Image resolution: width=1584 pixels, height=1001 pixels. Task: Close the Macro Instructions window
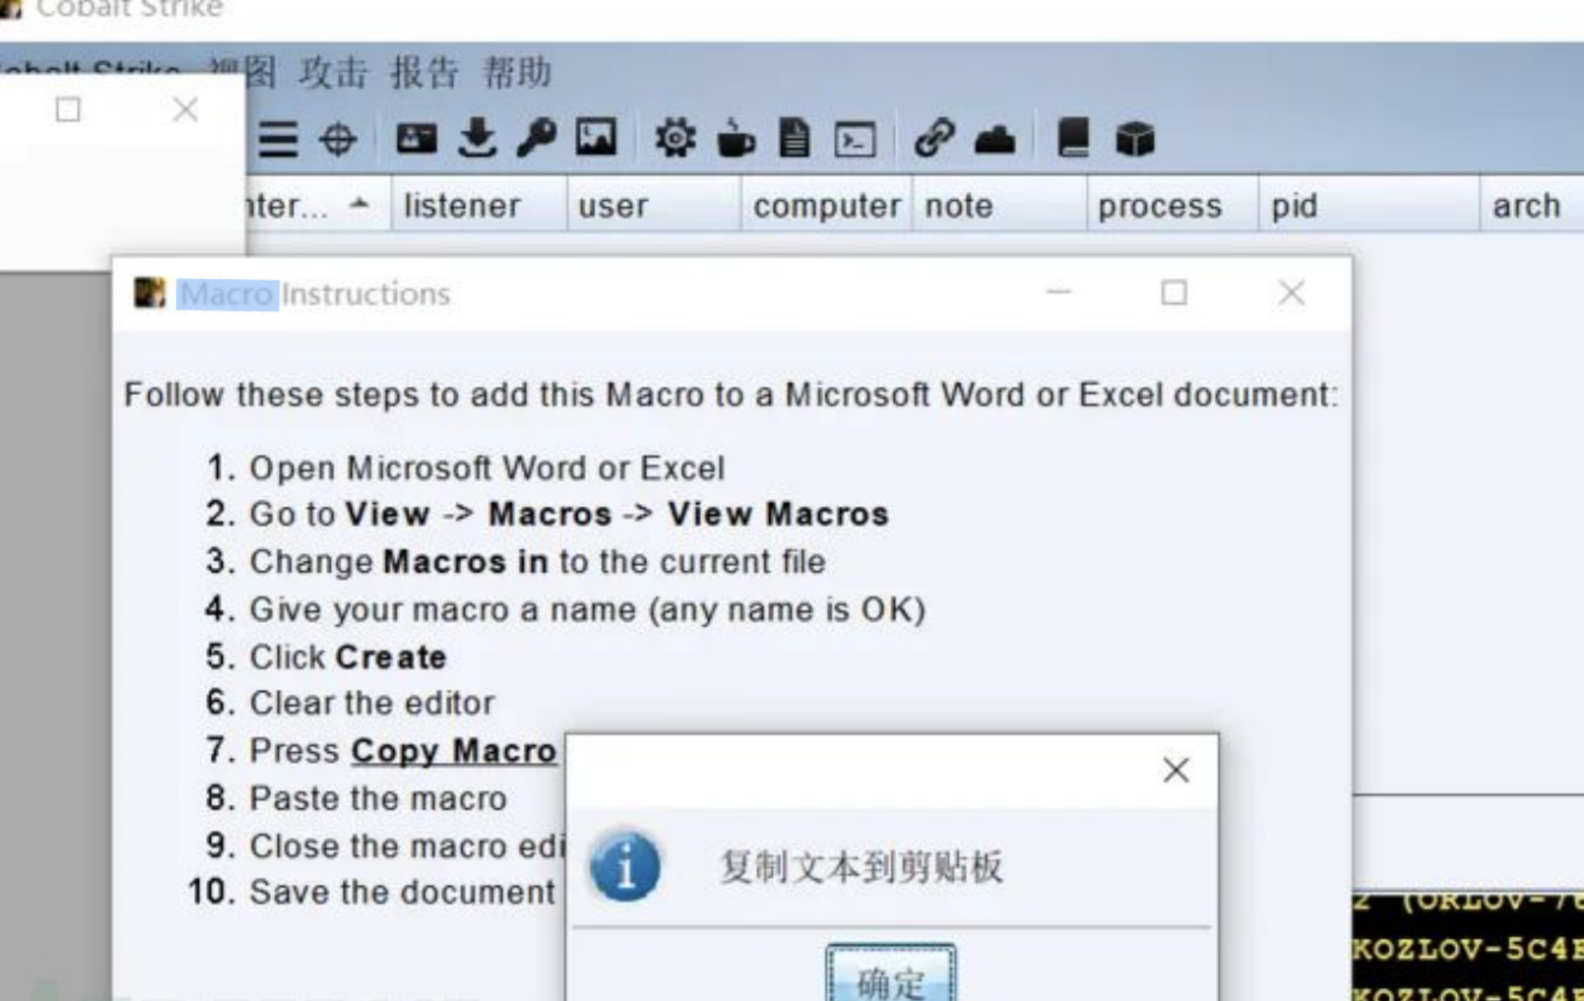1292,293
